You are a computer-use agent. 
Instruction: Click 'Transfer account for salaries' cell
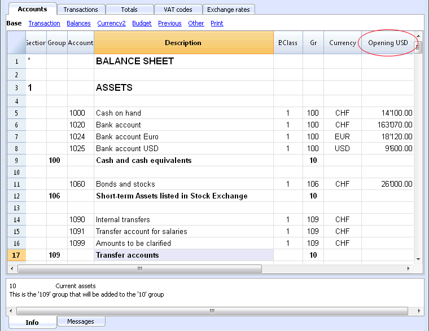[183, 232]
